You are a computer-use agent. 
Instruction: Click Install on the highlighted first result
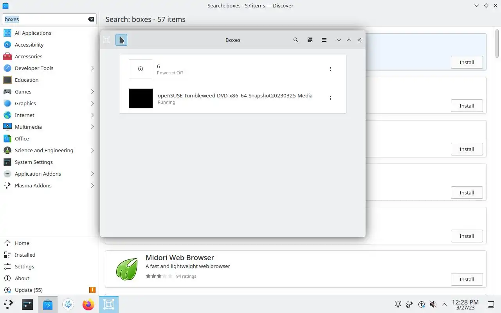point(467,62)
